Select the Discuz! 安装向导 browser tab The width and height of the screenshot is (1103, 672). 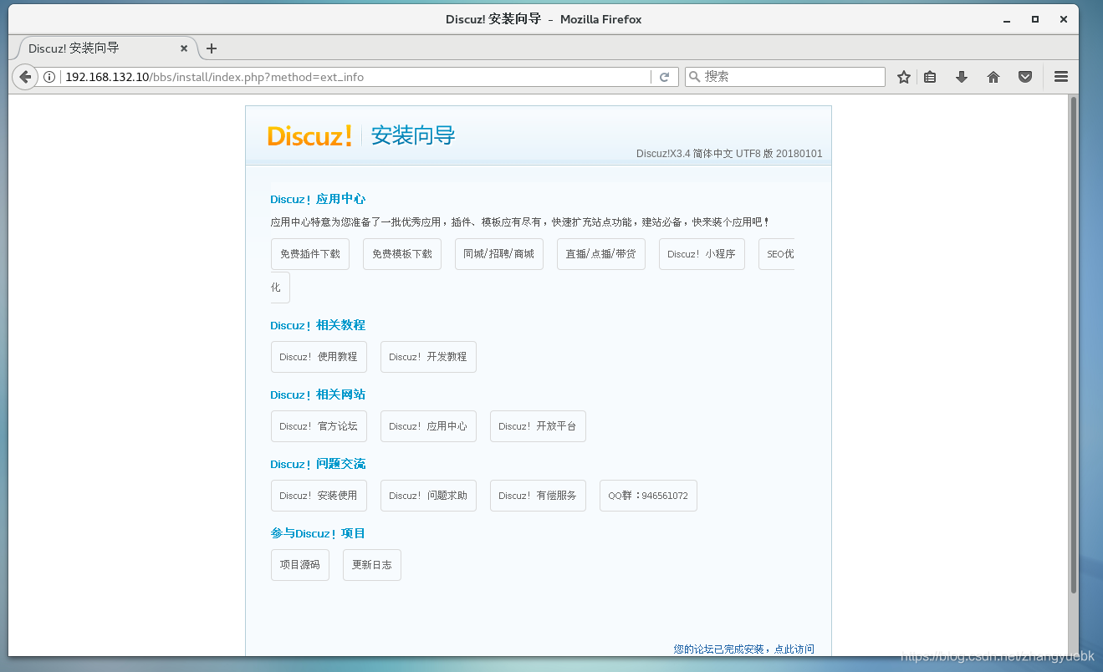pyautogui.click(x=104, y=48)
